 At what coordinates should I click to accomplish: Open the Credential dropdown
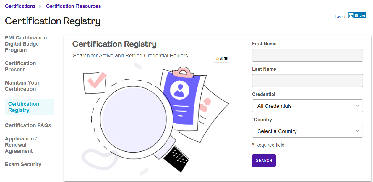coord(307,106)
